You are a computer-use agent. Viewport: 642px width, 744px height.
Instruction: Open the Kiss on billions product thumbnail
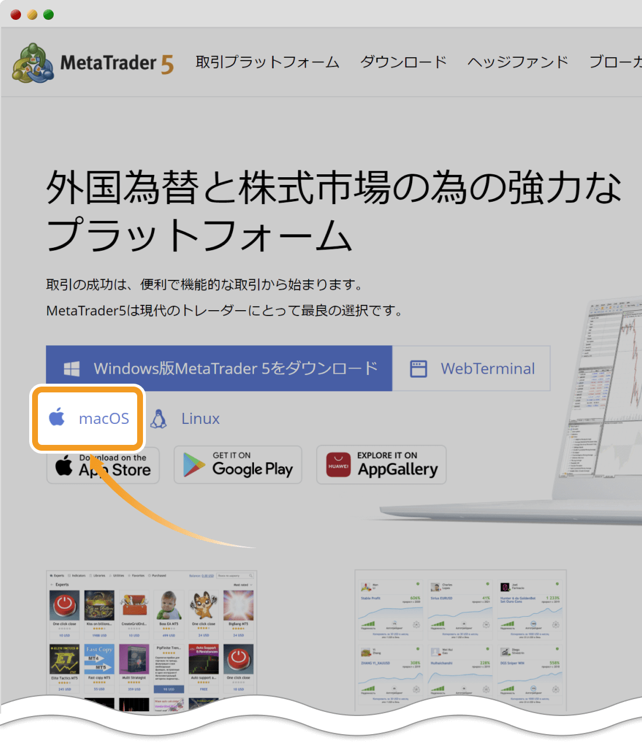click(x=99, y=605)
